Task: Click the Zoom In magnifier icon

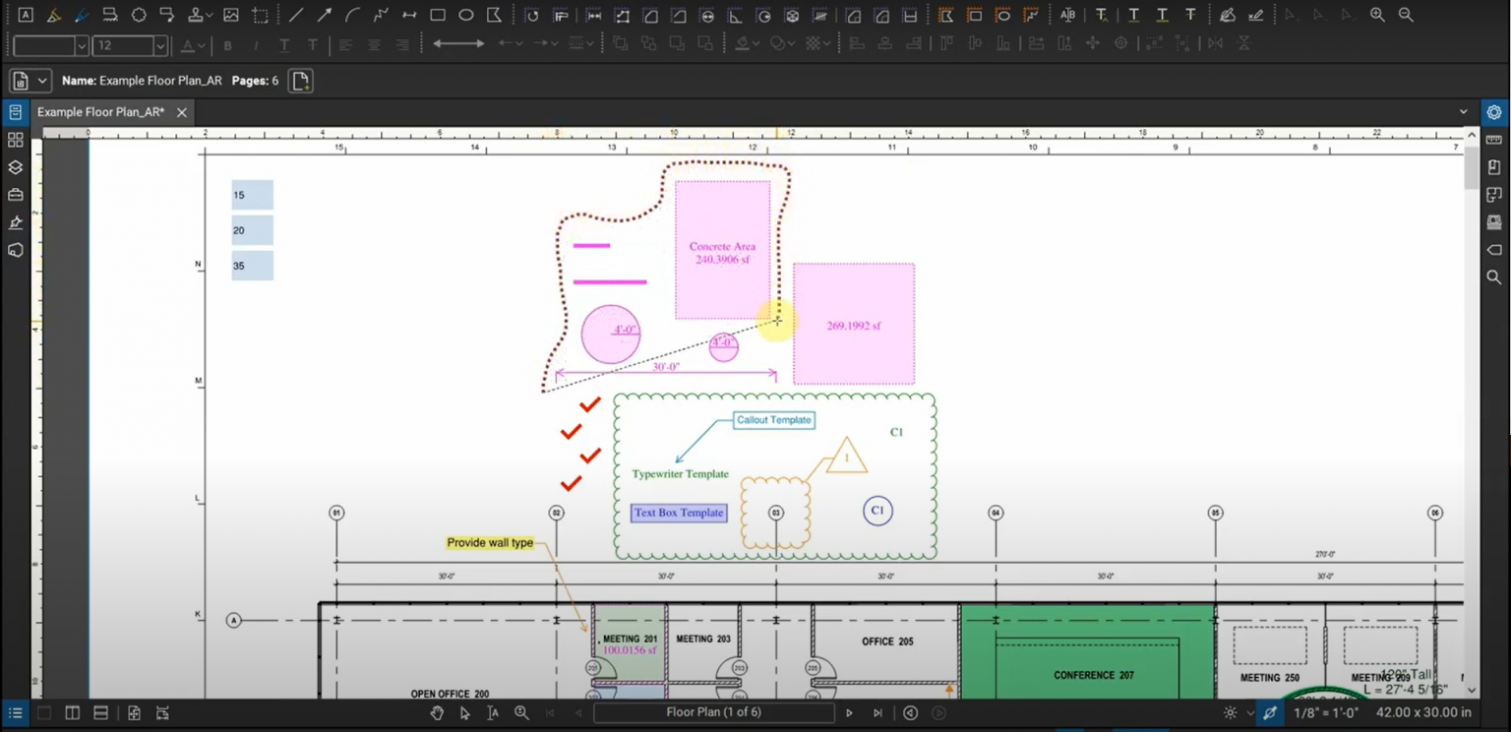Action: coord(1377,15)
